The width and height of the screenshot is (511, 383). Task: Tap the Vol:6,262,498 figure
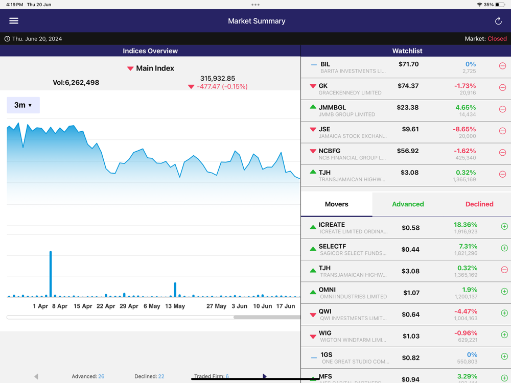tap(76, 82)
